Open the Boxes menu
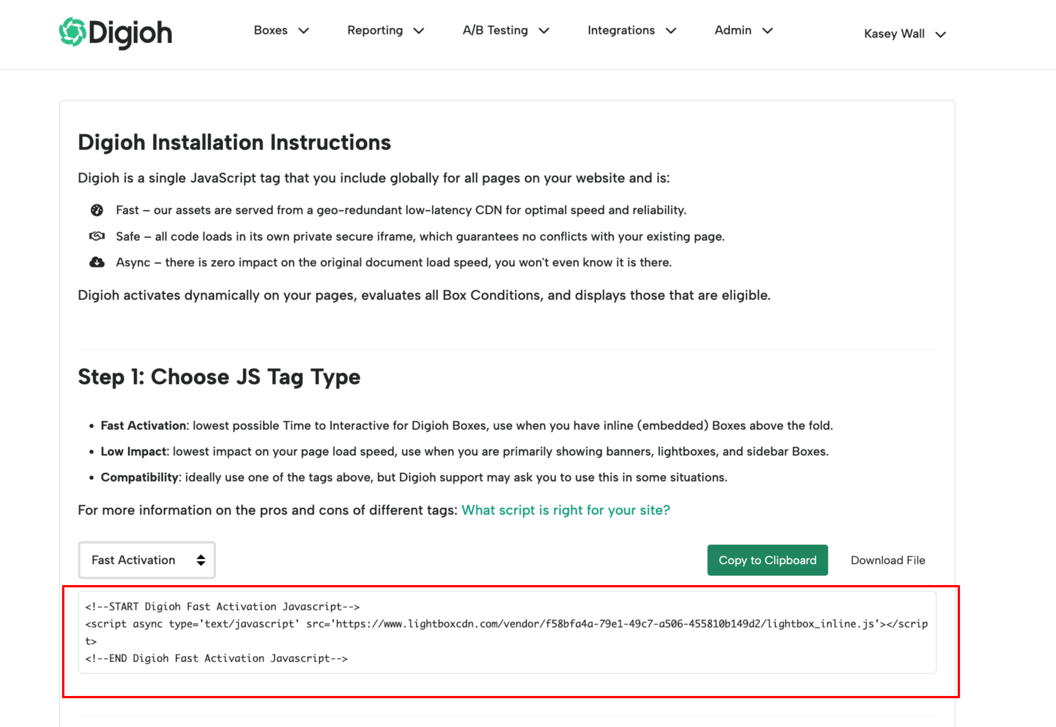 [x=281, y=30]
